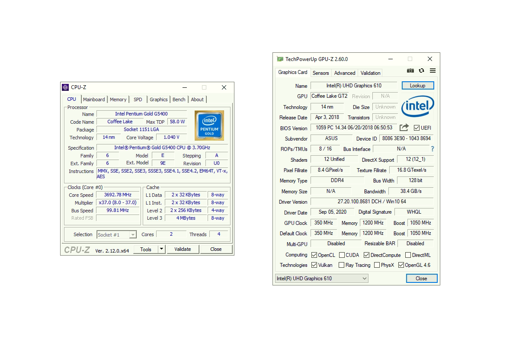This screenshot has height=346, width=519.
Task: Click the GPU name field Intel(R) UHD Graphics 610
Action: pos(354,86)
